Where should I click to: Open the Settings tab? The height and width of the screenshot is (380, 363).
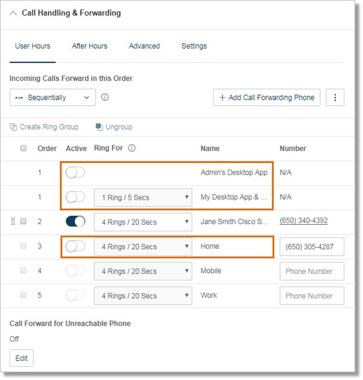[x=194, y=46]
